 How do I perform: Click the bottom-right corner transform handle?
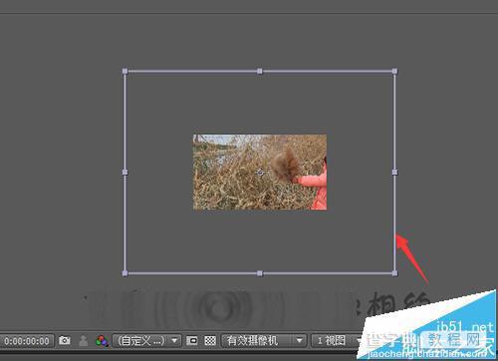(x=394, y=273)
